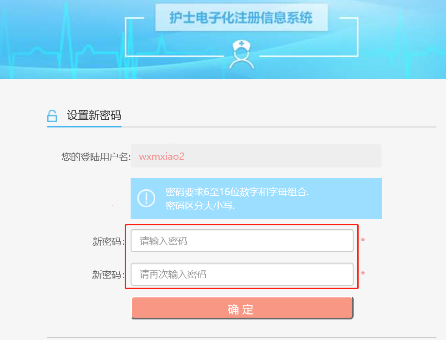446x340 pixels.
Task: Click red asterisk beside 请再次输入密码 field
Action: point(363,274)
